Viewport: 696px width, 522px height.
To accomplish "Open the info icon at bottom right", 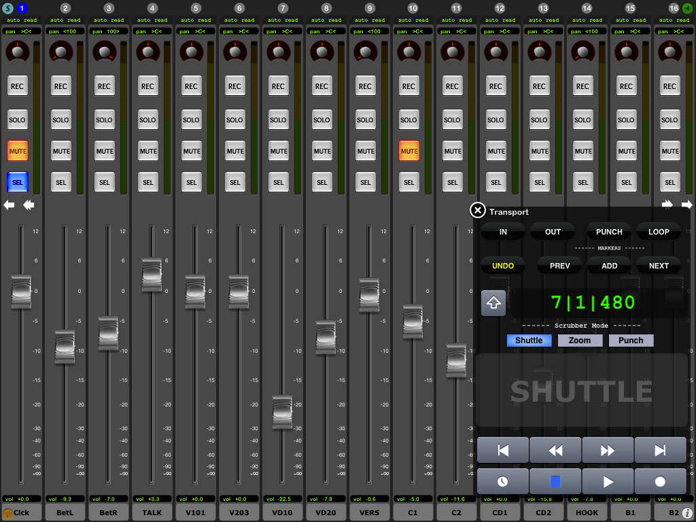I will (687, 514).
